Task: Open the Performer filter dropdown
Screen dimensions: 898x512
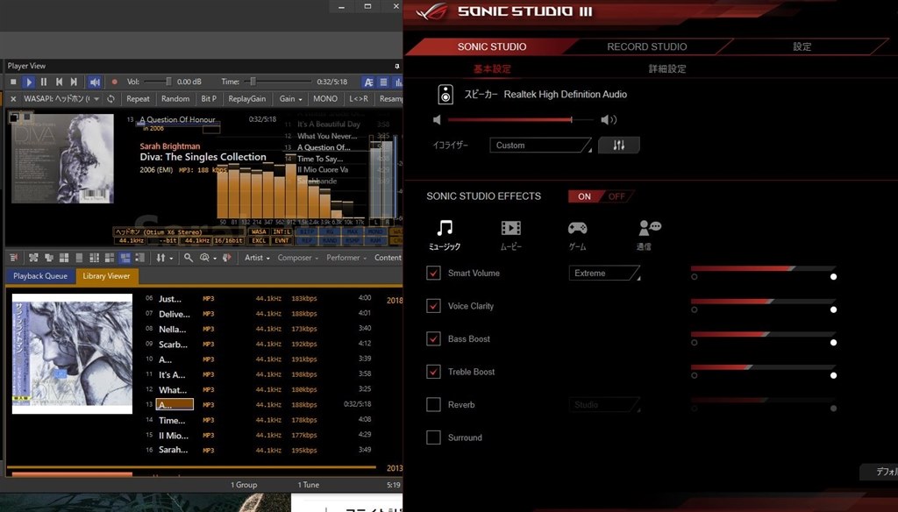Action: tap(346, 258)
